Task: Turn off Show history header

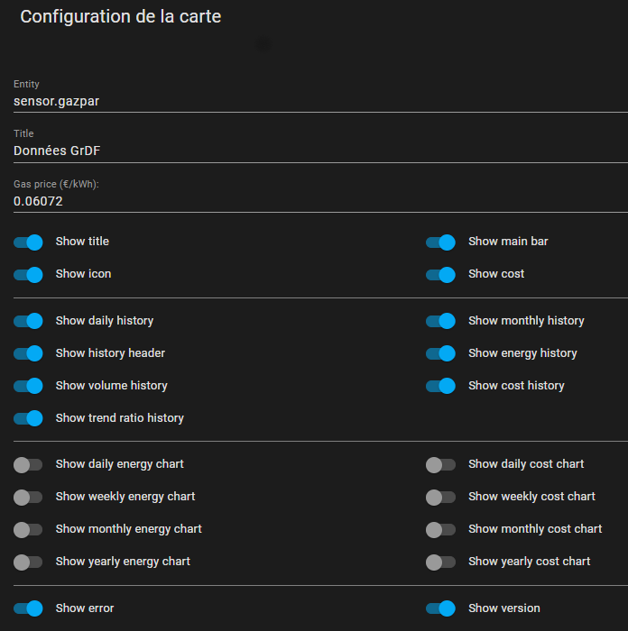Action: [29, 354]
